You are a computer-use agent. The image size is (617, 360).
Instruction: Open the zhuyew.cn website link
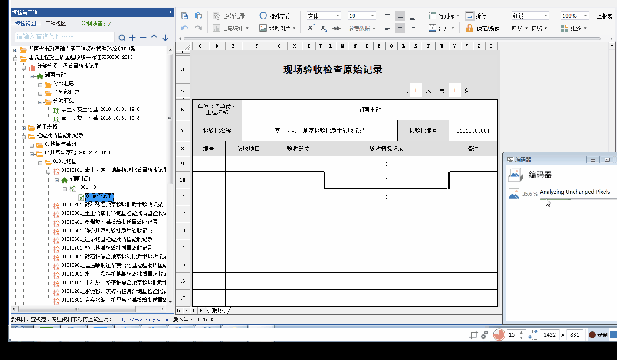pyautogui.click(x=142, y=320)
